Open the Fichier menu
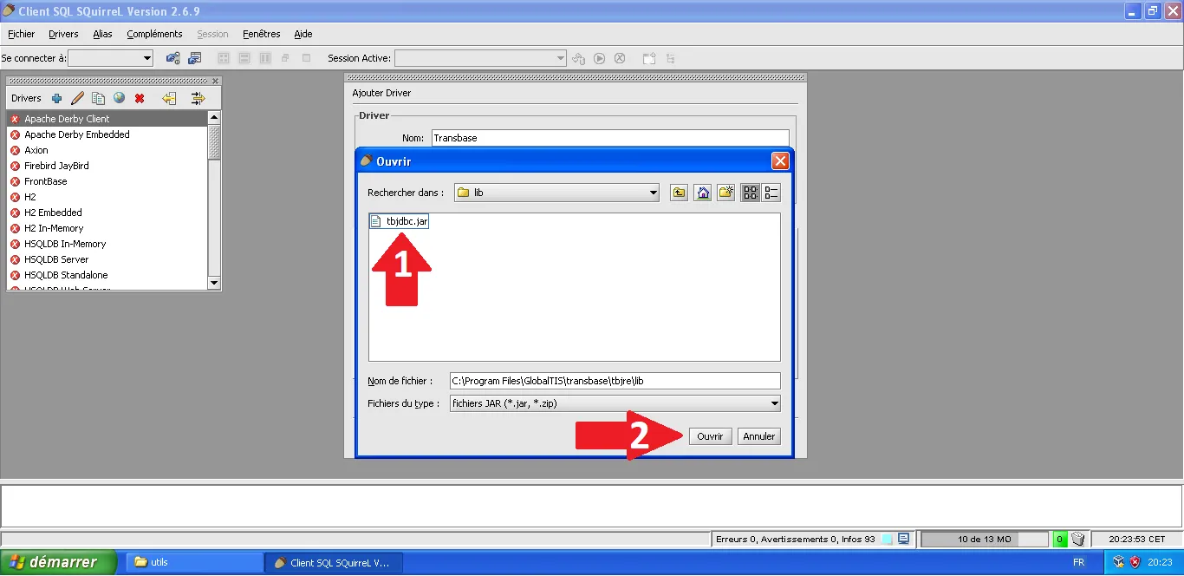 22,34
